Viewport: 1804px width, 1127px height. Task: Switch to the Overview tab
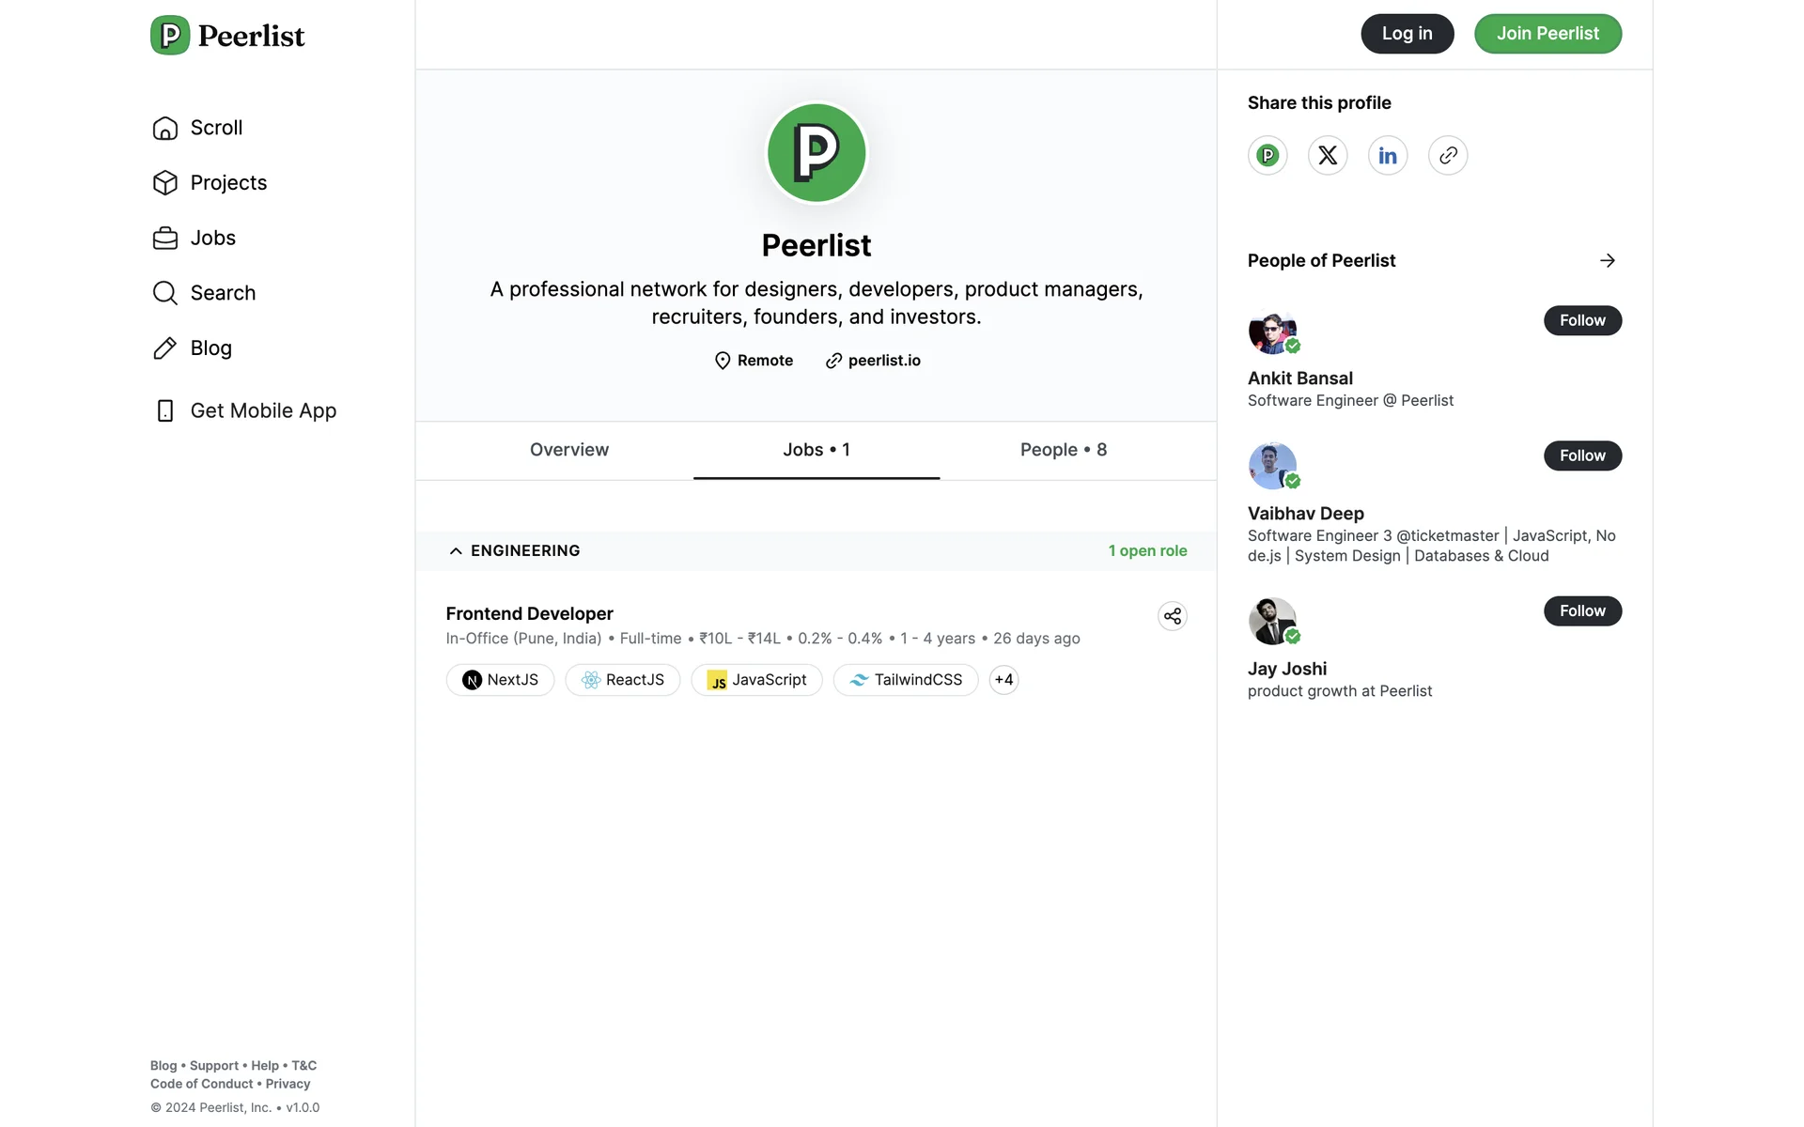pyautogui.click(x=568, y=450)
